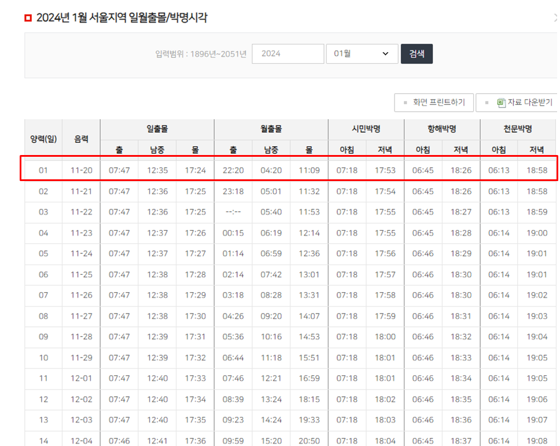Select sunset cell 17:30

(196, 316)
